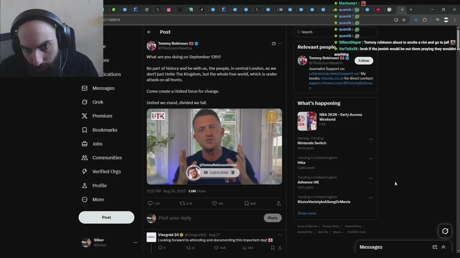Play the Tommy Robinson video
This screenshot has height=258, width=460.
pos(214,147)
